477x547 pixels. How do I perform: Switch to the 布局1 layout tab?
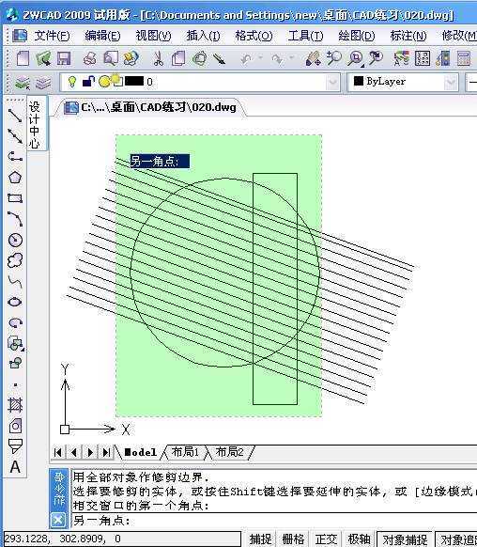[x=185, y=452]
